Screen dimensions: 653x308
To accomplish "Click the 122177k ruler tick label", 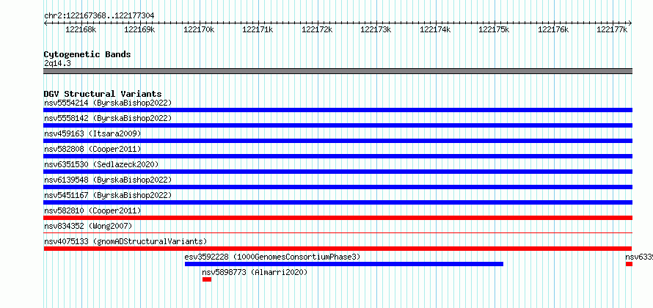I will click(x=612, y=29).
